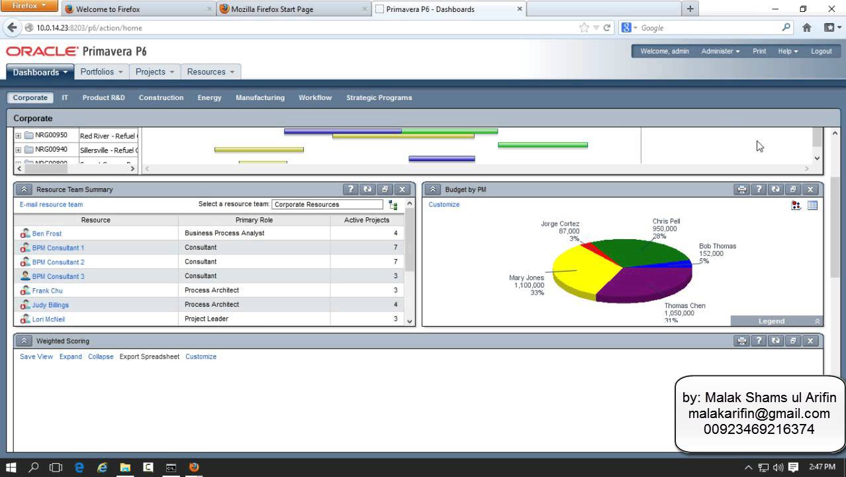The height and width of the screenshot is (477, 846).
Task: Switch to the Construction dashboard tab
Action: coord(161,97)
